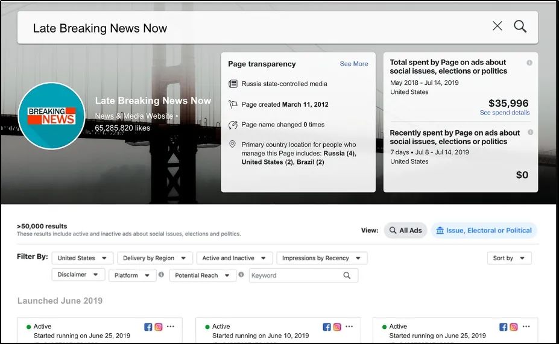Click the Late Breaking News Now page title
559x344 pixels.
click(x=153, y=101)
